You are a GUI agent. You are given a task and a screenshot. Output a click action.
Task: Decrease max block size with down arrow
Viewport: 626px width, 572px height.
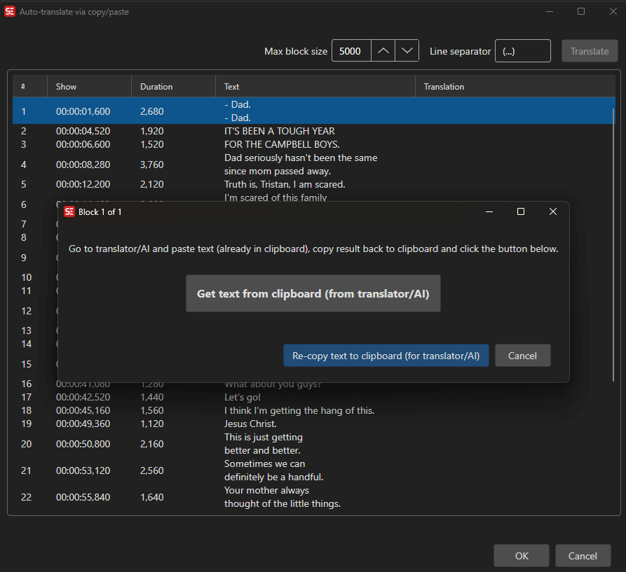click(407, 51)
